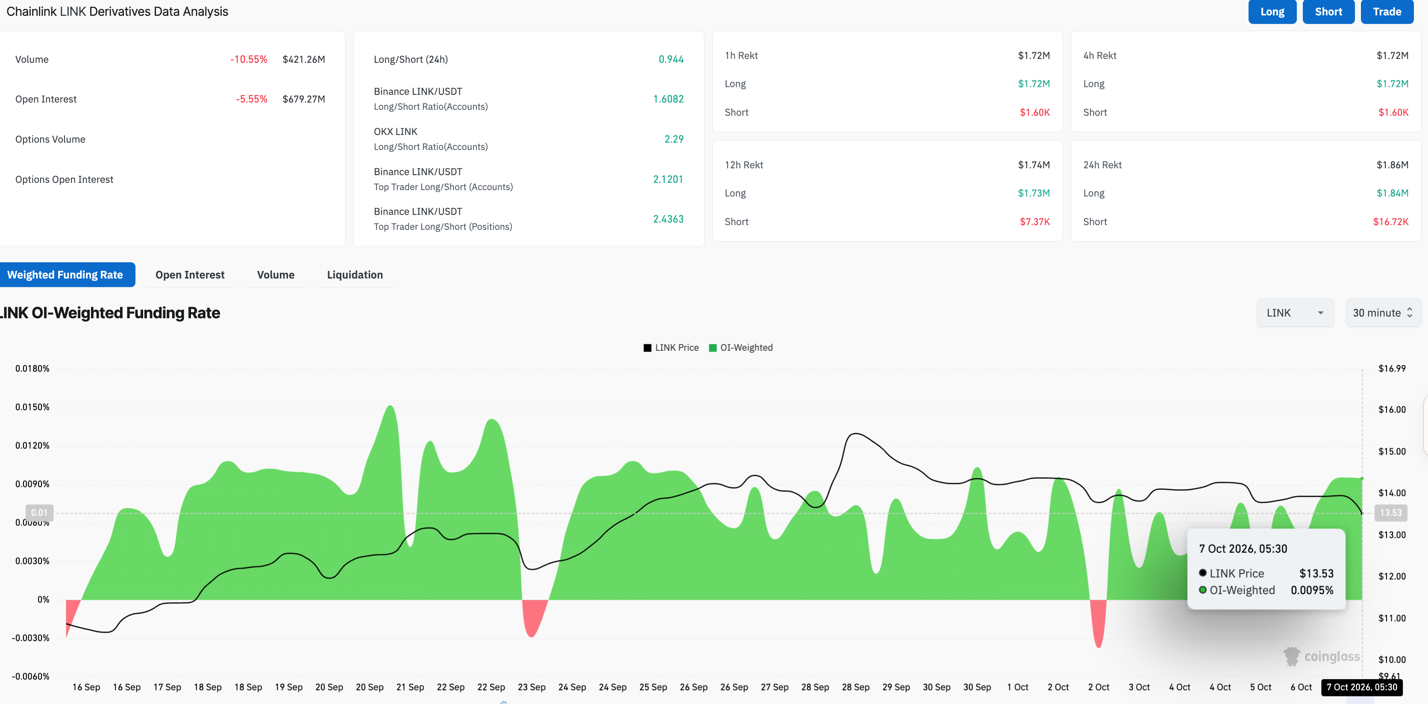The height and width of the screenshot is (704, 1428).
Task: Toggle the LINK Price legend label
Action: [677, 348]
